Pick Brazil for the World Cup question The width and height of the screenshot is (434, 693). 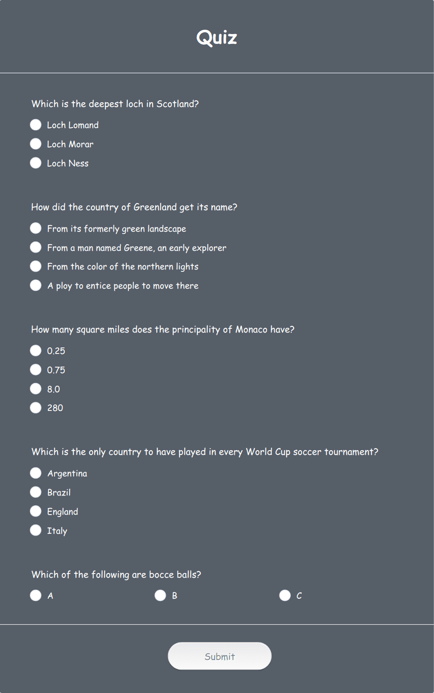click(35, 492)
